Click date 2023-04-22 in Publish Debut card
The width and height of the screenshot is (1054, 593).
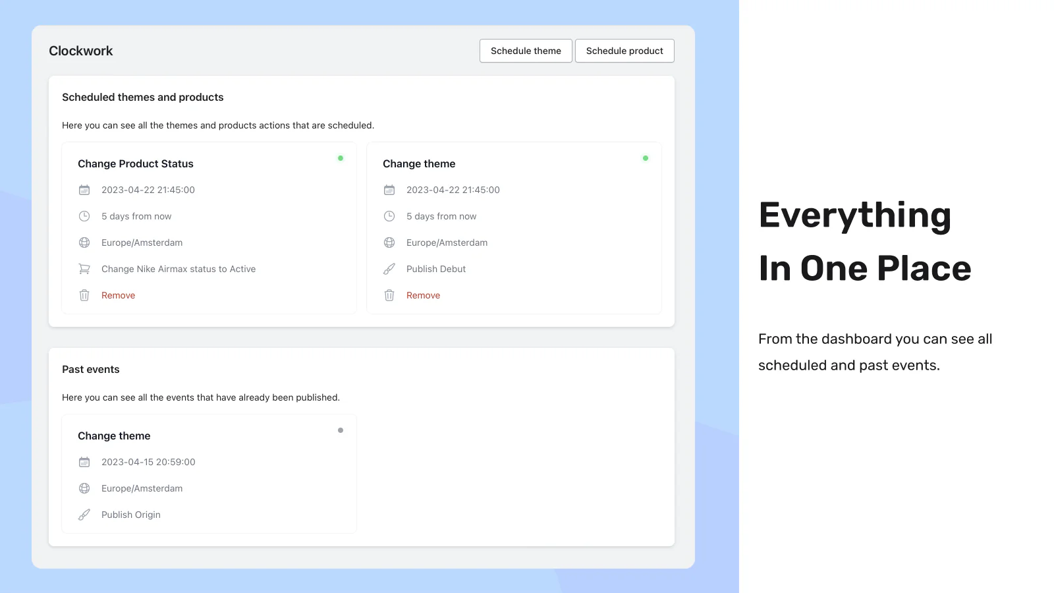(453, 190)
